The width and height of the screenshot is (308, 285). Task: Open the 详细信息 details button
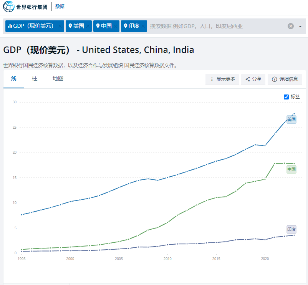tap(285, 79)
